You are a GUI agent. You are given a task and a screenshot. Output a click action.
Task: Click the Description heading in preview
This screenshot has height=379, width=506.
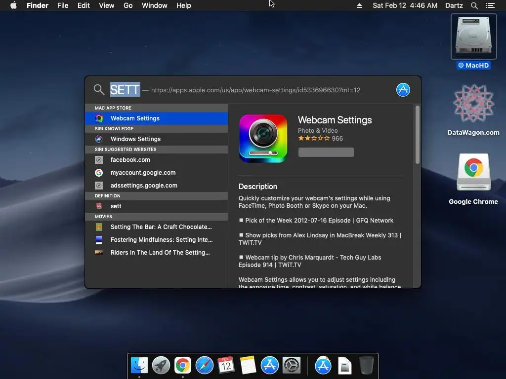point(258,186)
